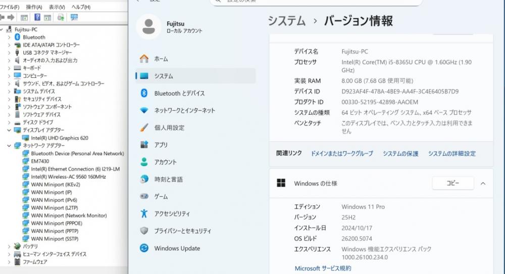505x274 pixels.
Task: Select USB コネクタ マネージャー item
Action: (x=47, y=53)
